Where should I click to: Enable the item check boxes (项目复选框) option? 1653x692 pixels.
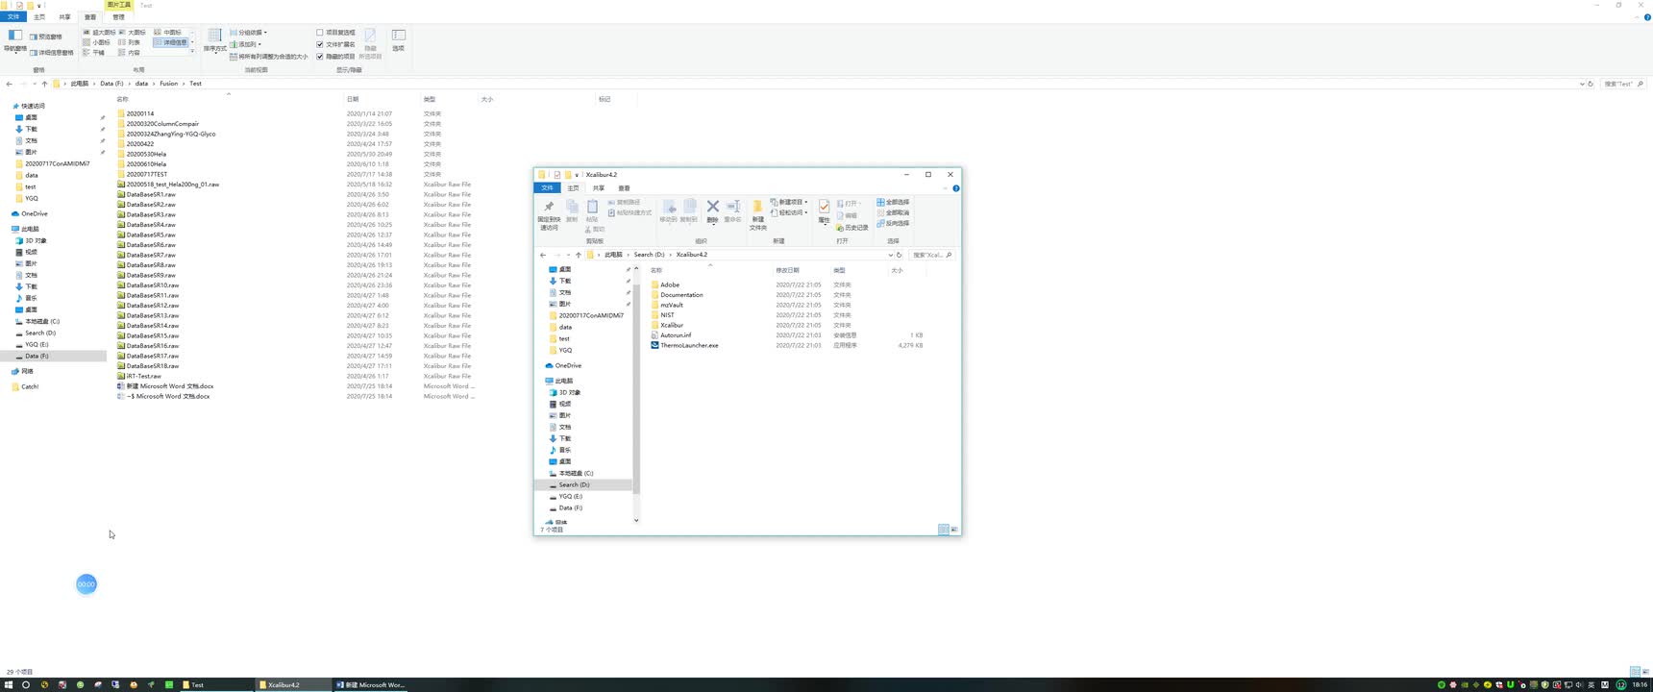320,33
